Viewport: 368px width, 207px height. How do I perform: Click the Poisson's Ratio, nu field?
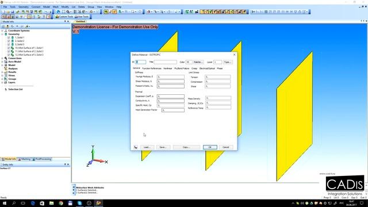171,86
